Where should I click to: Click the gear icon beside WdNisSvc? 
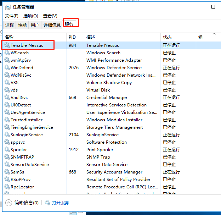coord(7,75)
